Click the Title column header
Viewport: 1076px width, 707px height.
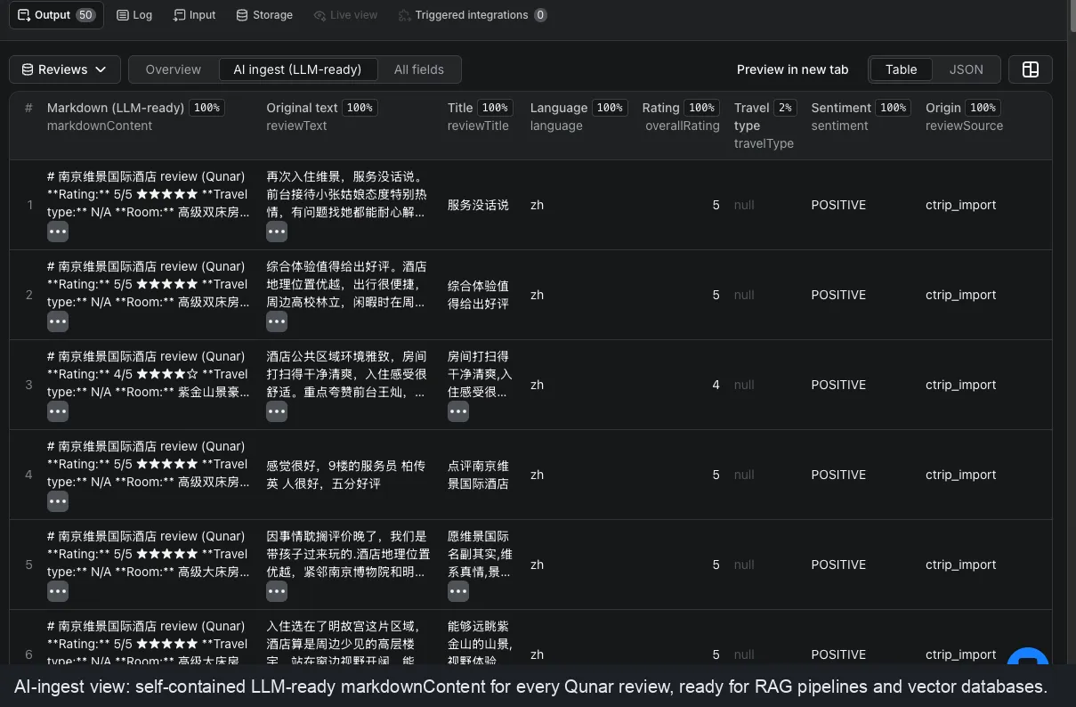tap(460, 108)
